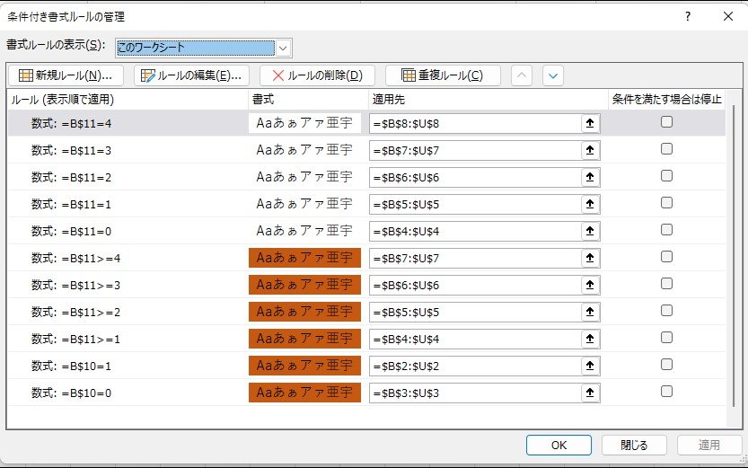Open help with the question mark icon
Screen dimensions: 748x468
pos(687,16)
